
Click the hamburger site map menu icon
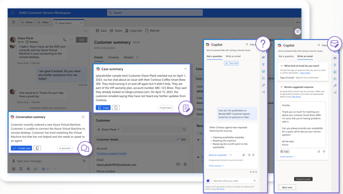[13, 22]
